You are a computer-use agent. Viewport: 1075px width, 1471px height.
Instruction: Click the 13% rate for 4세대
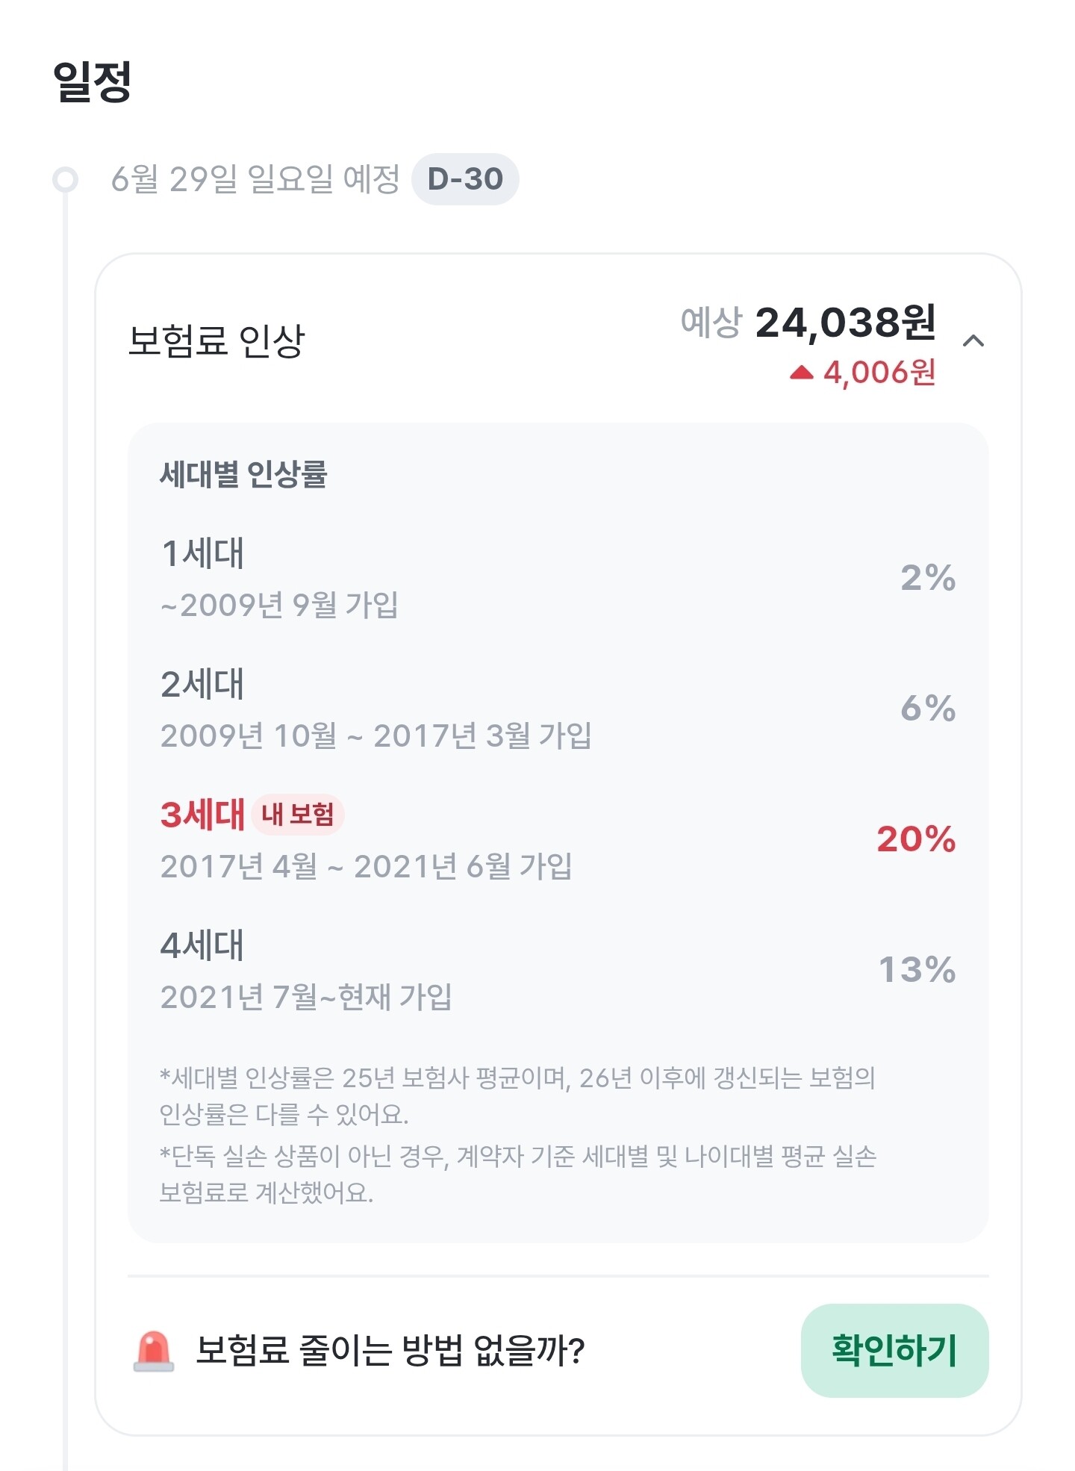point(917,970)
